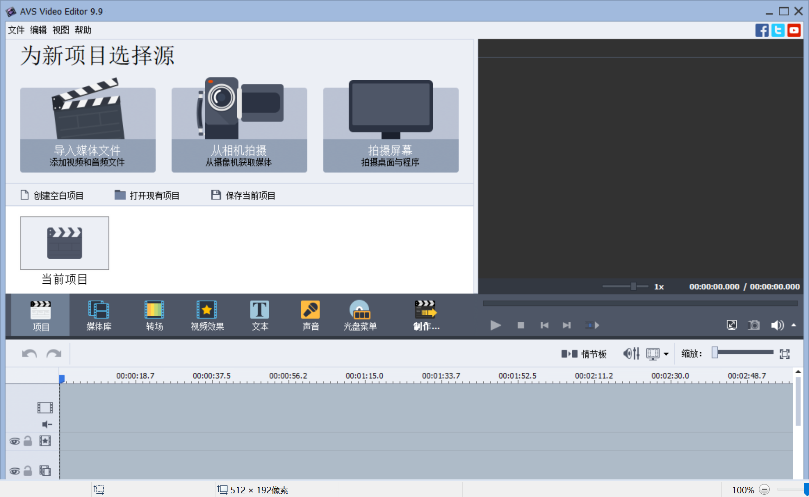This screenshot has width=809, height=497.
Task: Go to next frame in preview
Action: 567,325
